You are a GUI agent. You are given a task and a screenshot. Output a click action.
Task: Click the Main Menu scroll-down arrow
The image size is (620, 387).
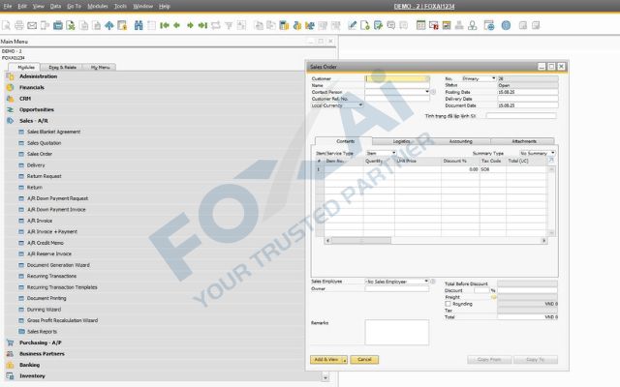point(325,378)
